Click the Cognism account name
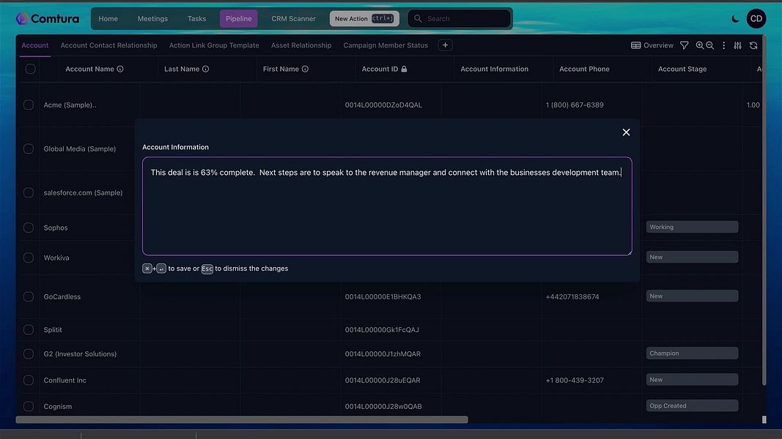 tap(58, 407)
